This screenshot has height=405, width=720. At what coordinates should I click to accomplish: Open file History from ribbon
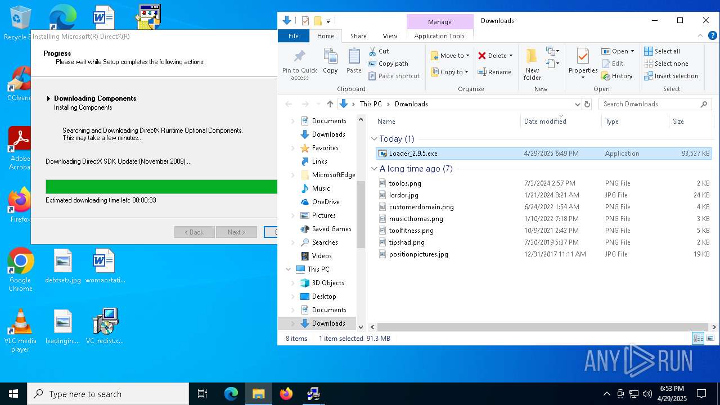coord(617,76)
